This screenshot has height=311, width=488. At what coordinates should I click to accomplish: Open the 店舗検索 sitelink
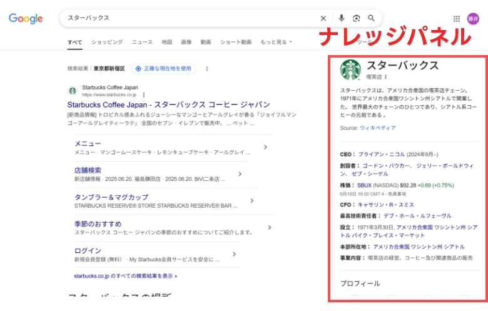pos(88,170)
